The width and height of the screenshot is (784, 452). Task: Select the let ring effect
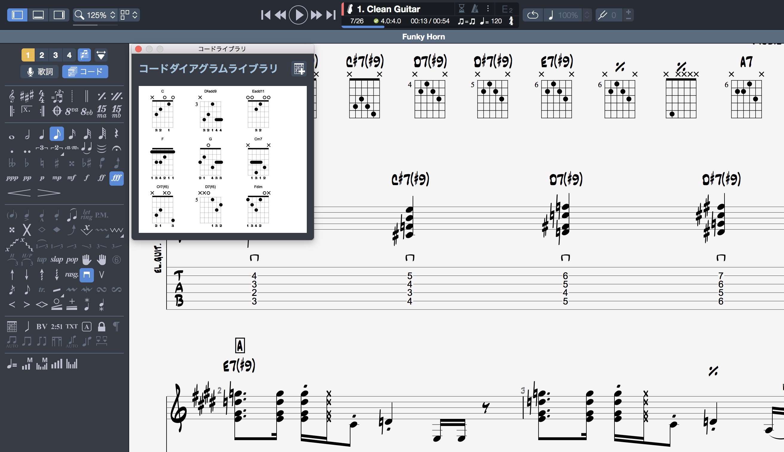click(x=87, y=215)
